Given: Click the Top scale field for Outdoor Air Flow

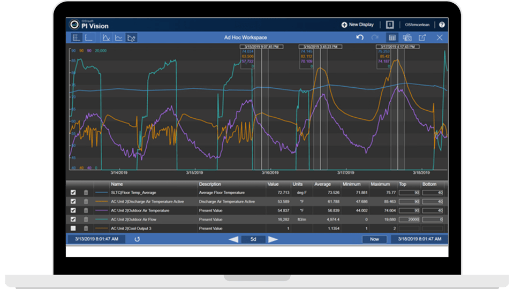Looking at the screenshot, I should click(x=408, y=219).
